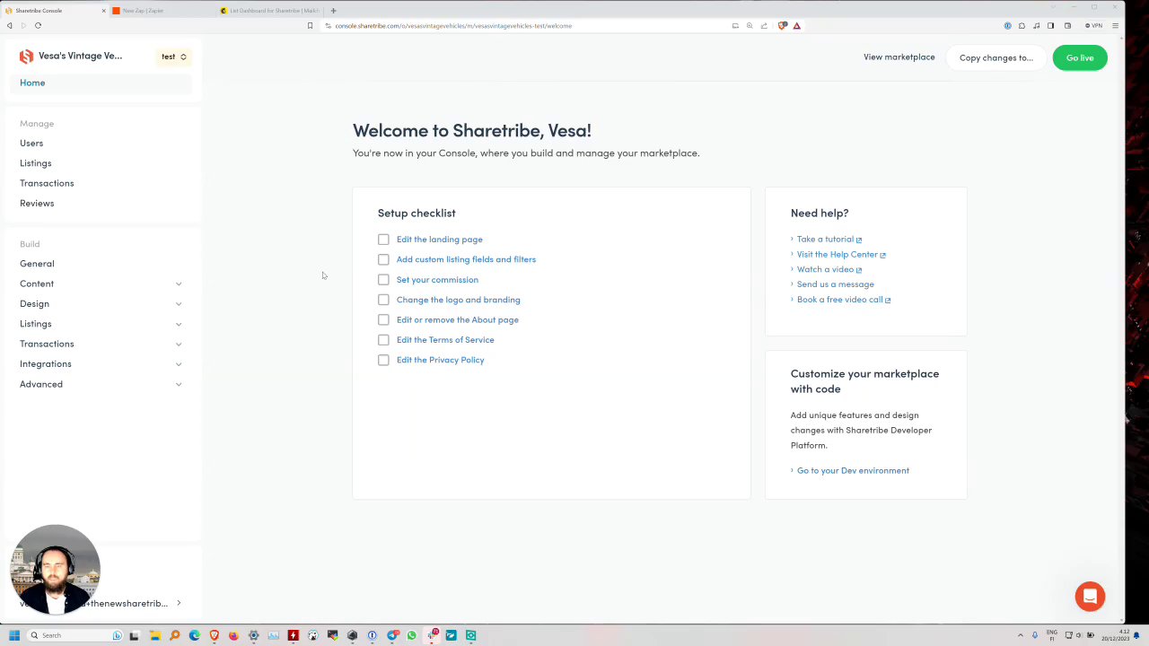The image size is (1149, 646).
Task: Open Task View from the taskbar
Action: click(x=134, y=635)
